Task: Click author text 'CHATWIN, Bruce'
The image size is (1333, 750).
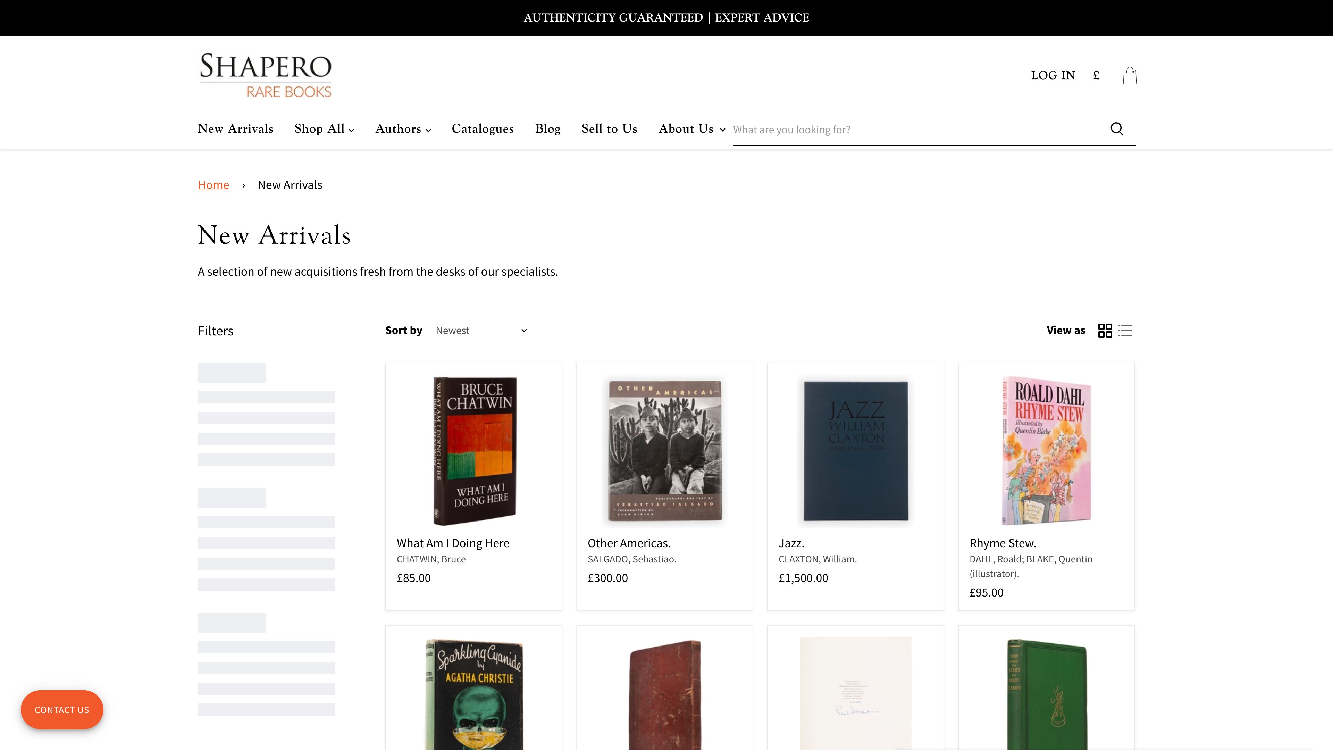Action: click(431, 559)
